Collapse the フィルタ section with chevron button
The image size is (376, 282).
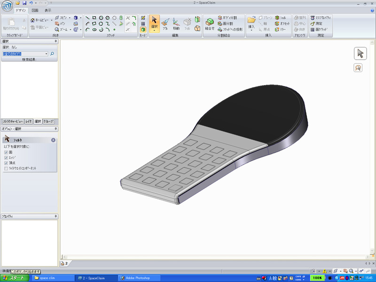[x=53, y=140]
